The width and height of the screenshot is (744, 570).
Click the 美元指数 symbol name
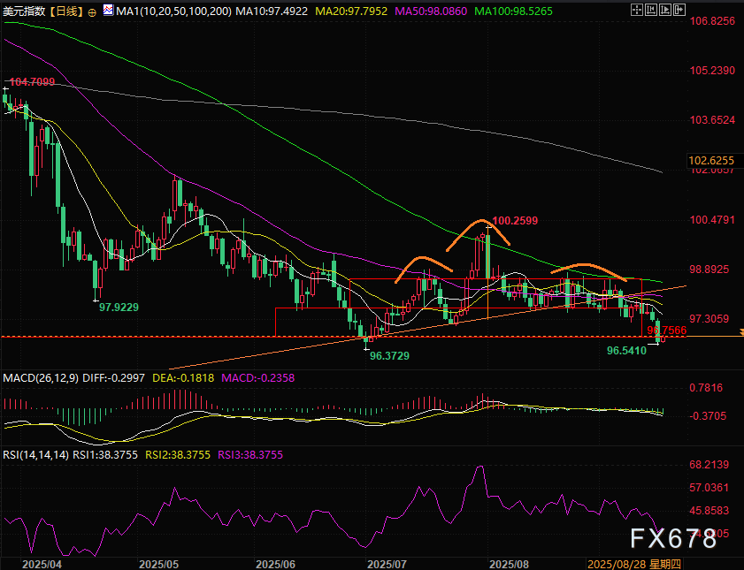24,11
